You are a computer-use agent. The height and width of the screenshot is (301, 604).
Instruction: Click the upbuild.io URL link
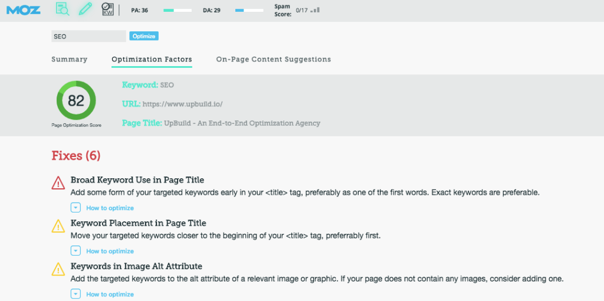point(183,104)
